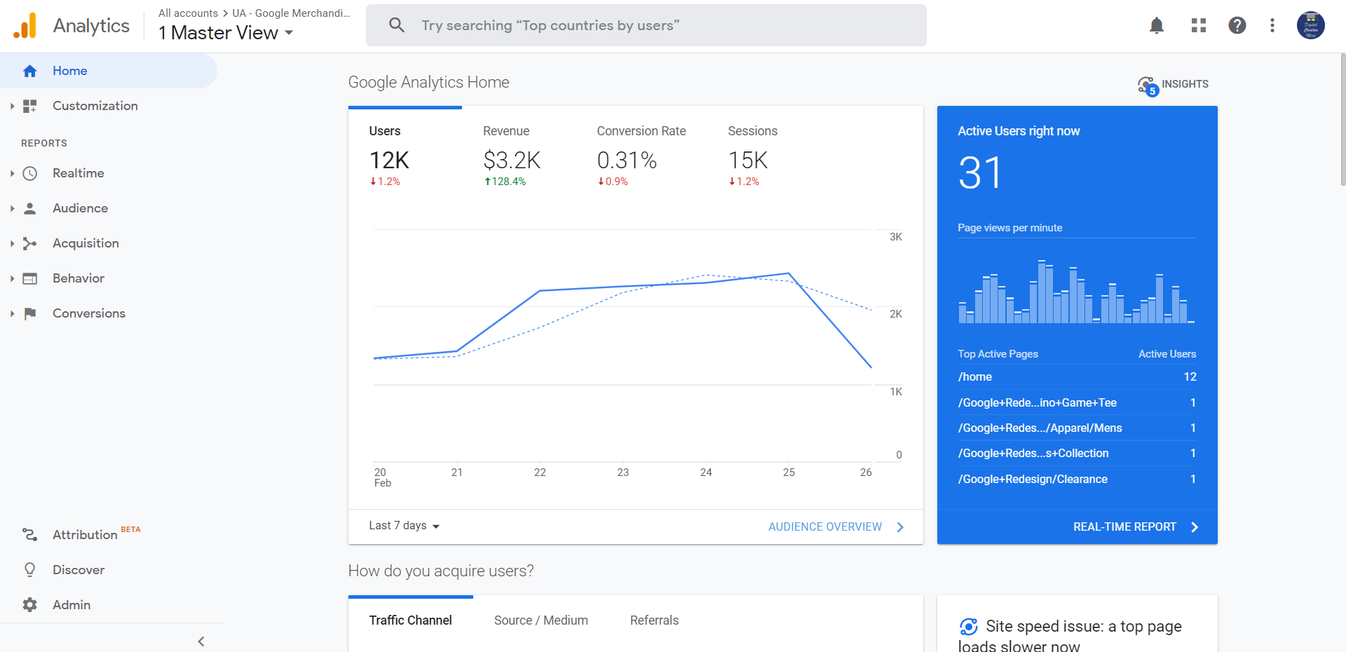This screenshot has height=652, width=1346.
Task: Click in the Analytics search field
Action: [x=646, y=25]
